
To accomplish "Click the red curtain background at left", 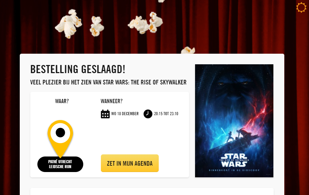I will (10, 99).
